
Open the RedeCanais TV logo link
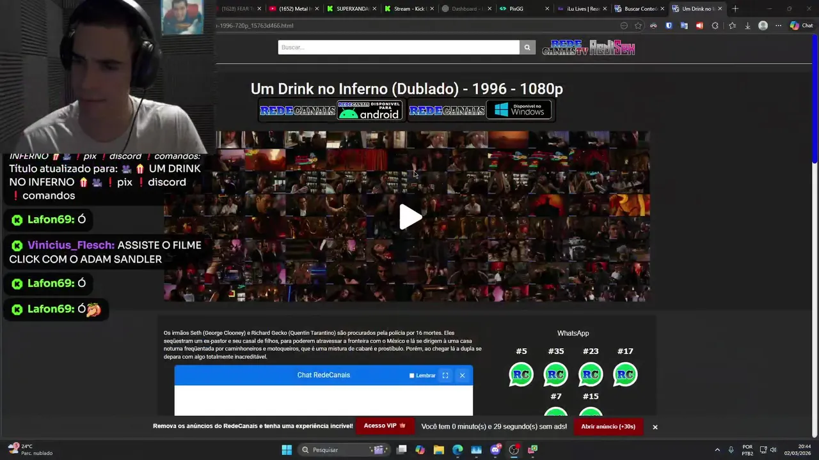point(565,47)
